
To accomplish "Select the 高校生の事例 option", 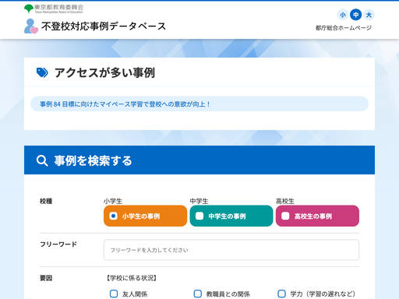I will pyautogui.click(x=317, y=216).
